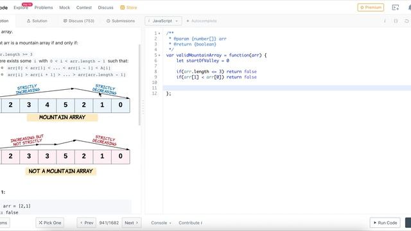Click the Discuss chat icon in tab
The height and width of the screenshot is (231, 411).
pyautogui.click(x=65, y=21)
